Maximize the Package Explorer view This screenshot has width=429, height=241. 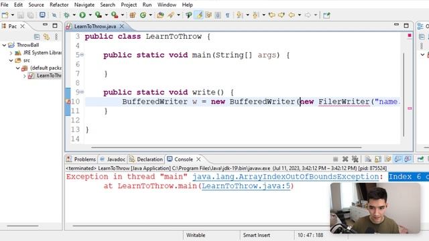pos(55,25)
